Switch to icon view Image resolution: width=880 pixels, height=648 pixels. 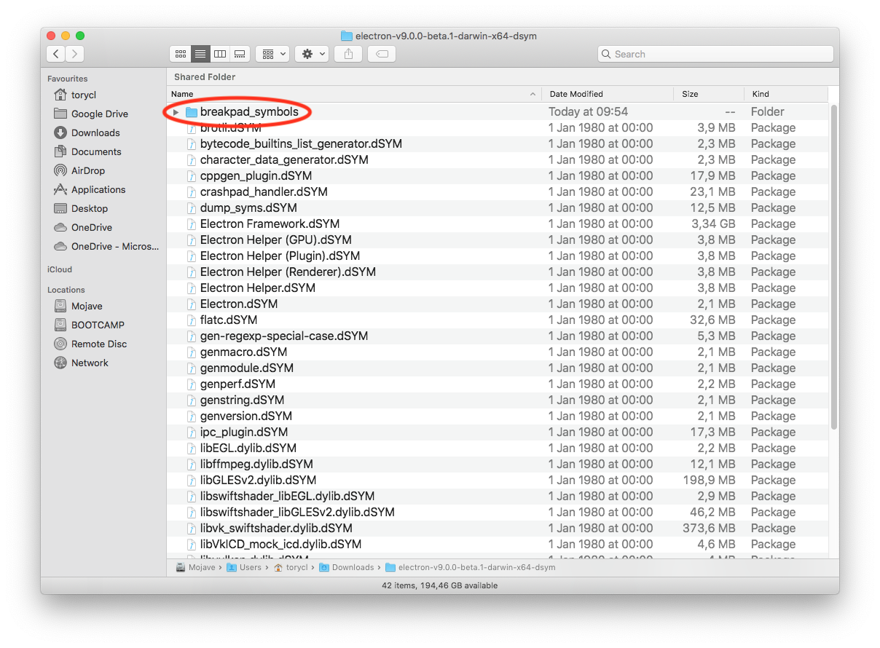coord(180,54)
